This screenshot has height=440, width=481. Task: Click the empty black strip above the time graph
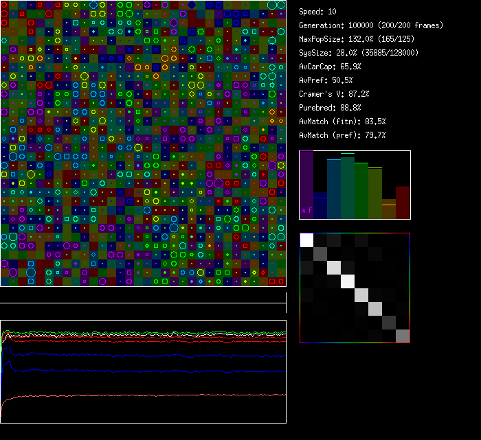[143, 296]
